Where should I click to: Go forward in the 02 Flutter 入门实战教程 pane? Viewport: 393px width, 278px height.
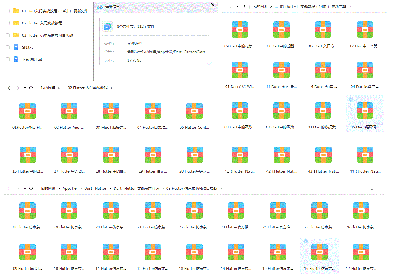[18, 88]
